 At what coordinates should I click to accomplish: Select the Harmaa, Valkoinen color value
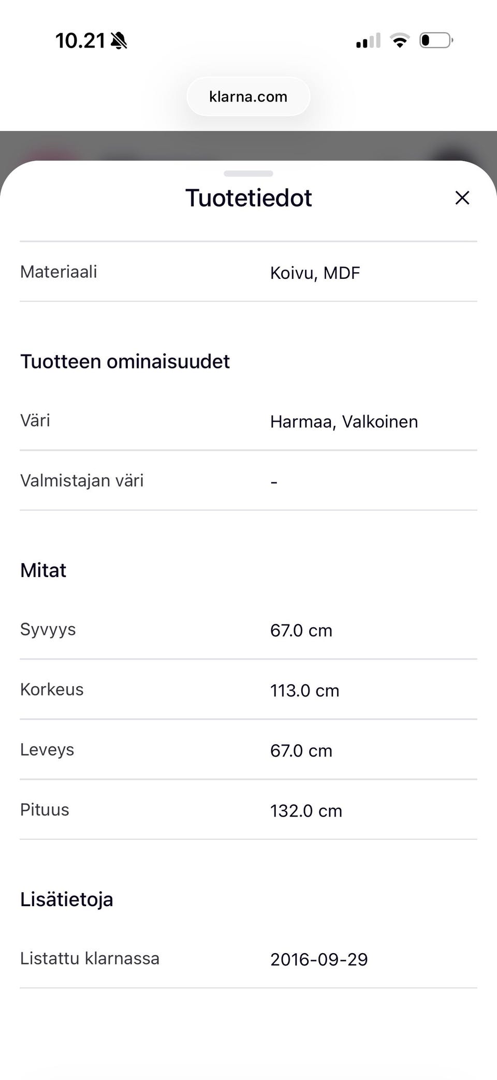pyautogui.click(x=344, y=422)
